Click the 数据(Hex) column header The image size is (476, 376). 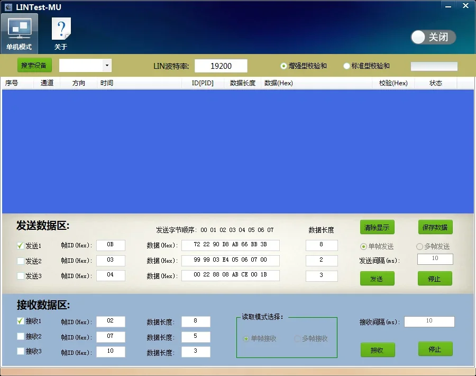tap(278, 83)
